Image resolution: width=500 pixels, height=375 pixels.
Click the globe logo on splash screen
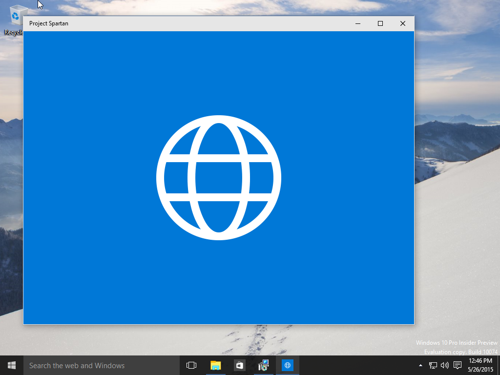(219, 178)
